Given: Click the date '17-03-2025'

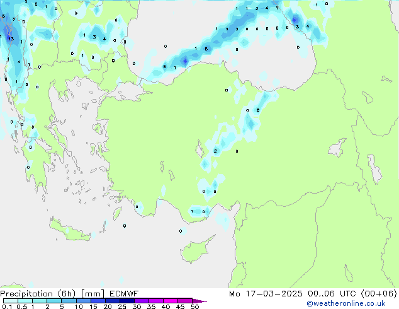Looking at the screenshot, I should pyautogui.click(x=274, y=294).
